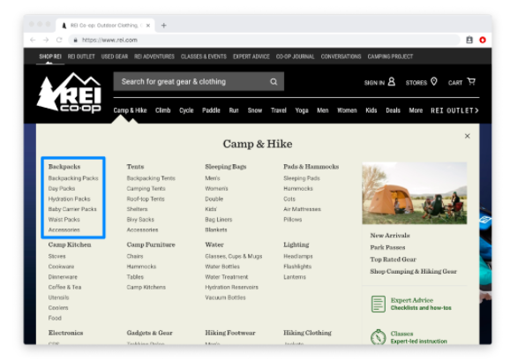Open Headlamps link
Image resolution: width=510 pixels, height=361 pixels.
click(x=298, y=256)
